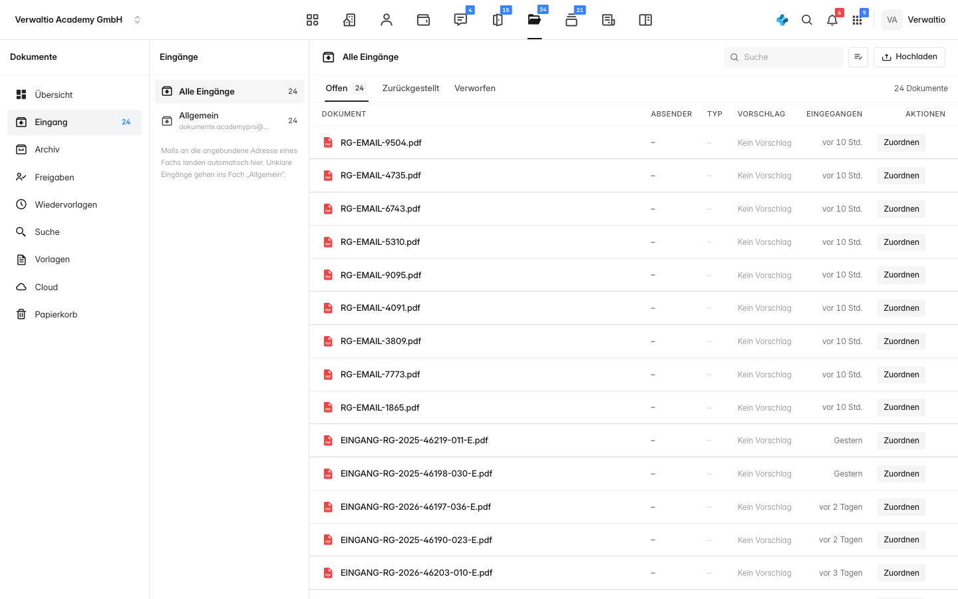Open document RG-EMAIL-7773.pdf
The image size is (958, 599).
pos(381,375)
